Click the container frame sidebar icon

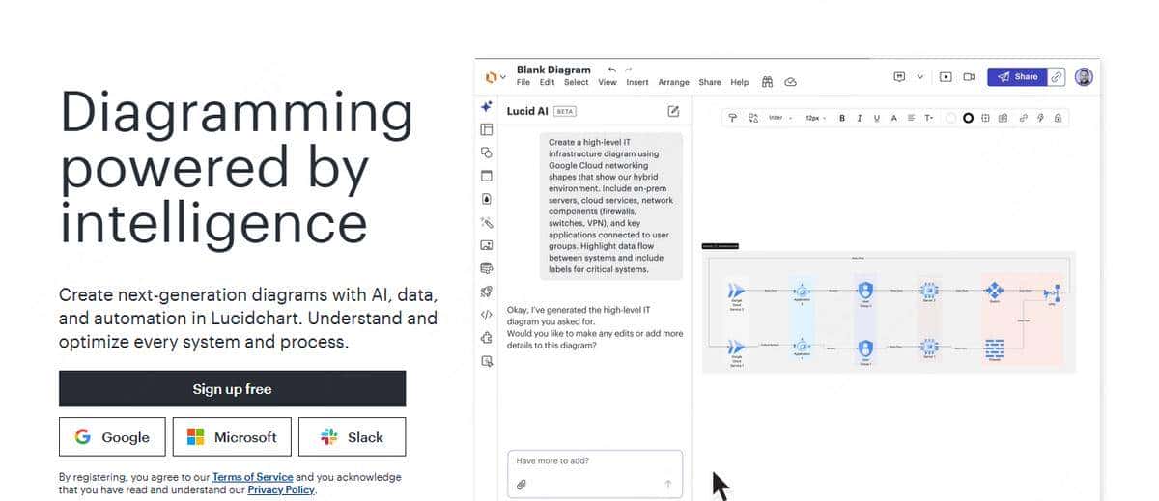tap(487, 176)
